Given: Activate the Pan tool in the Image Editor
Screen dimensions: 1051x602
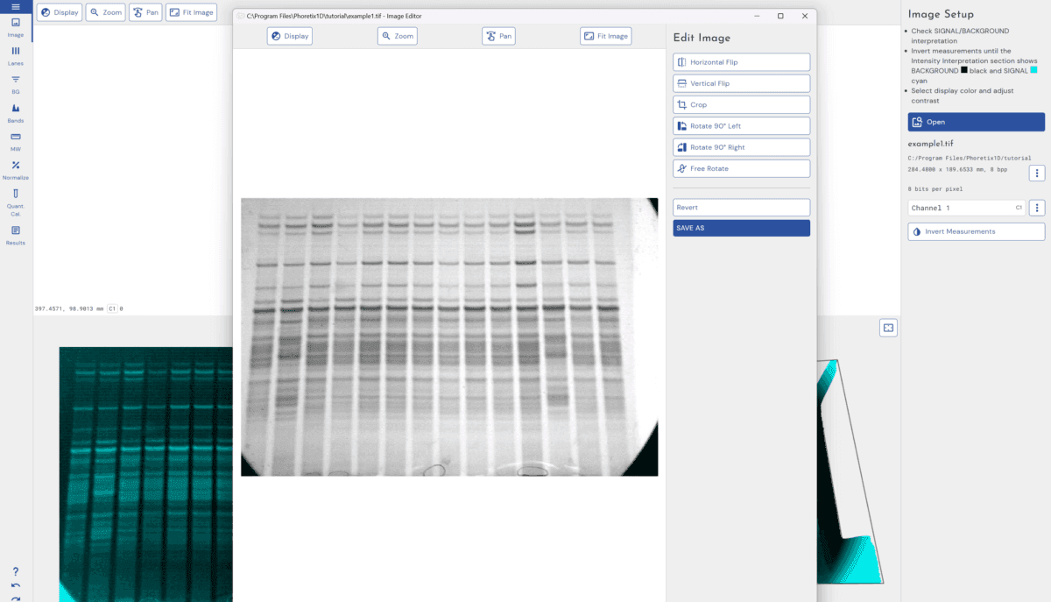Looking at the screenshot, I should pyautogui.click(x=497, y=36).
